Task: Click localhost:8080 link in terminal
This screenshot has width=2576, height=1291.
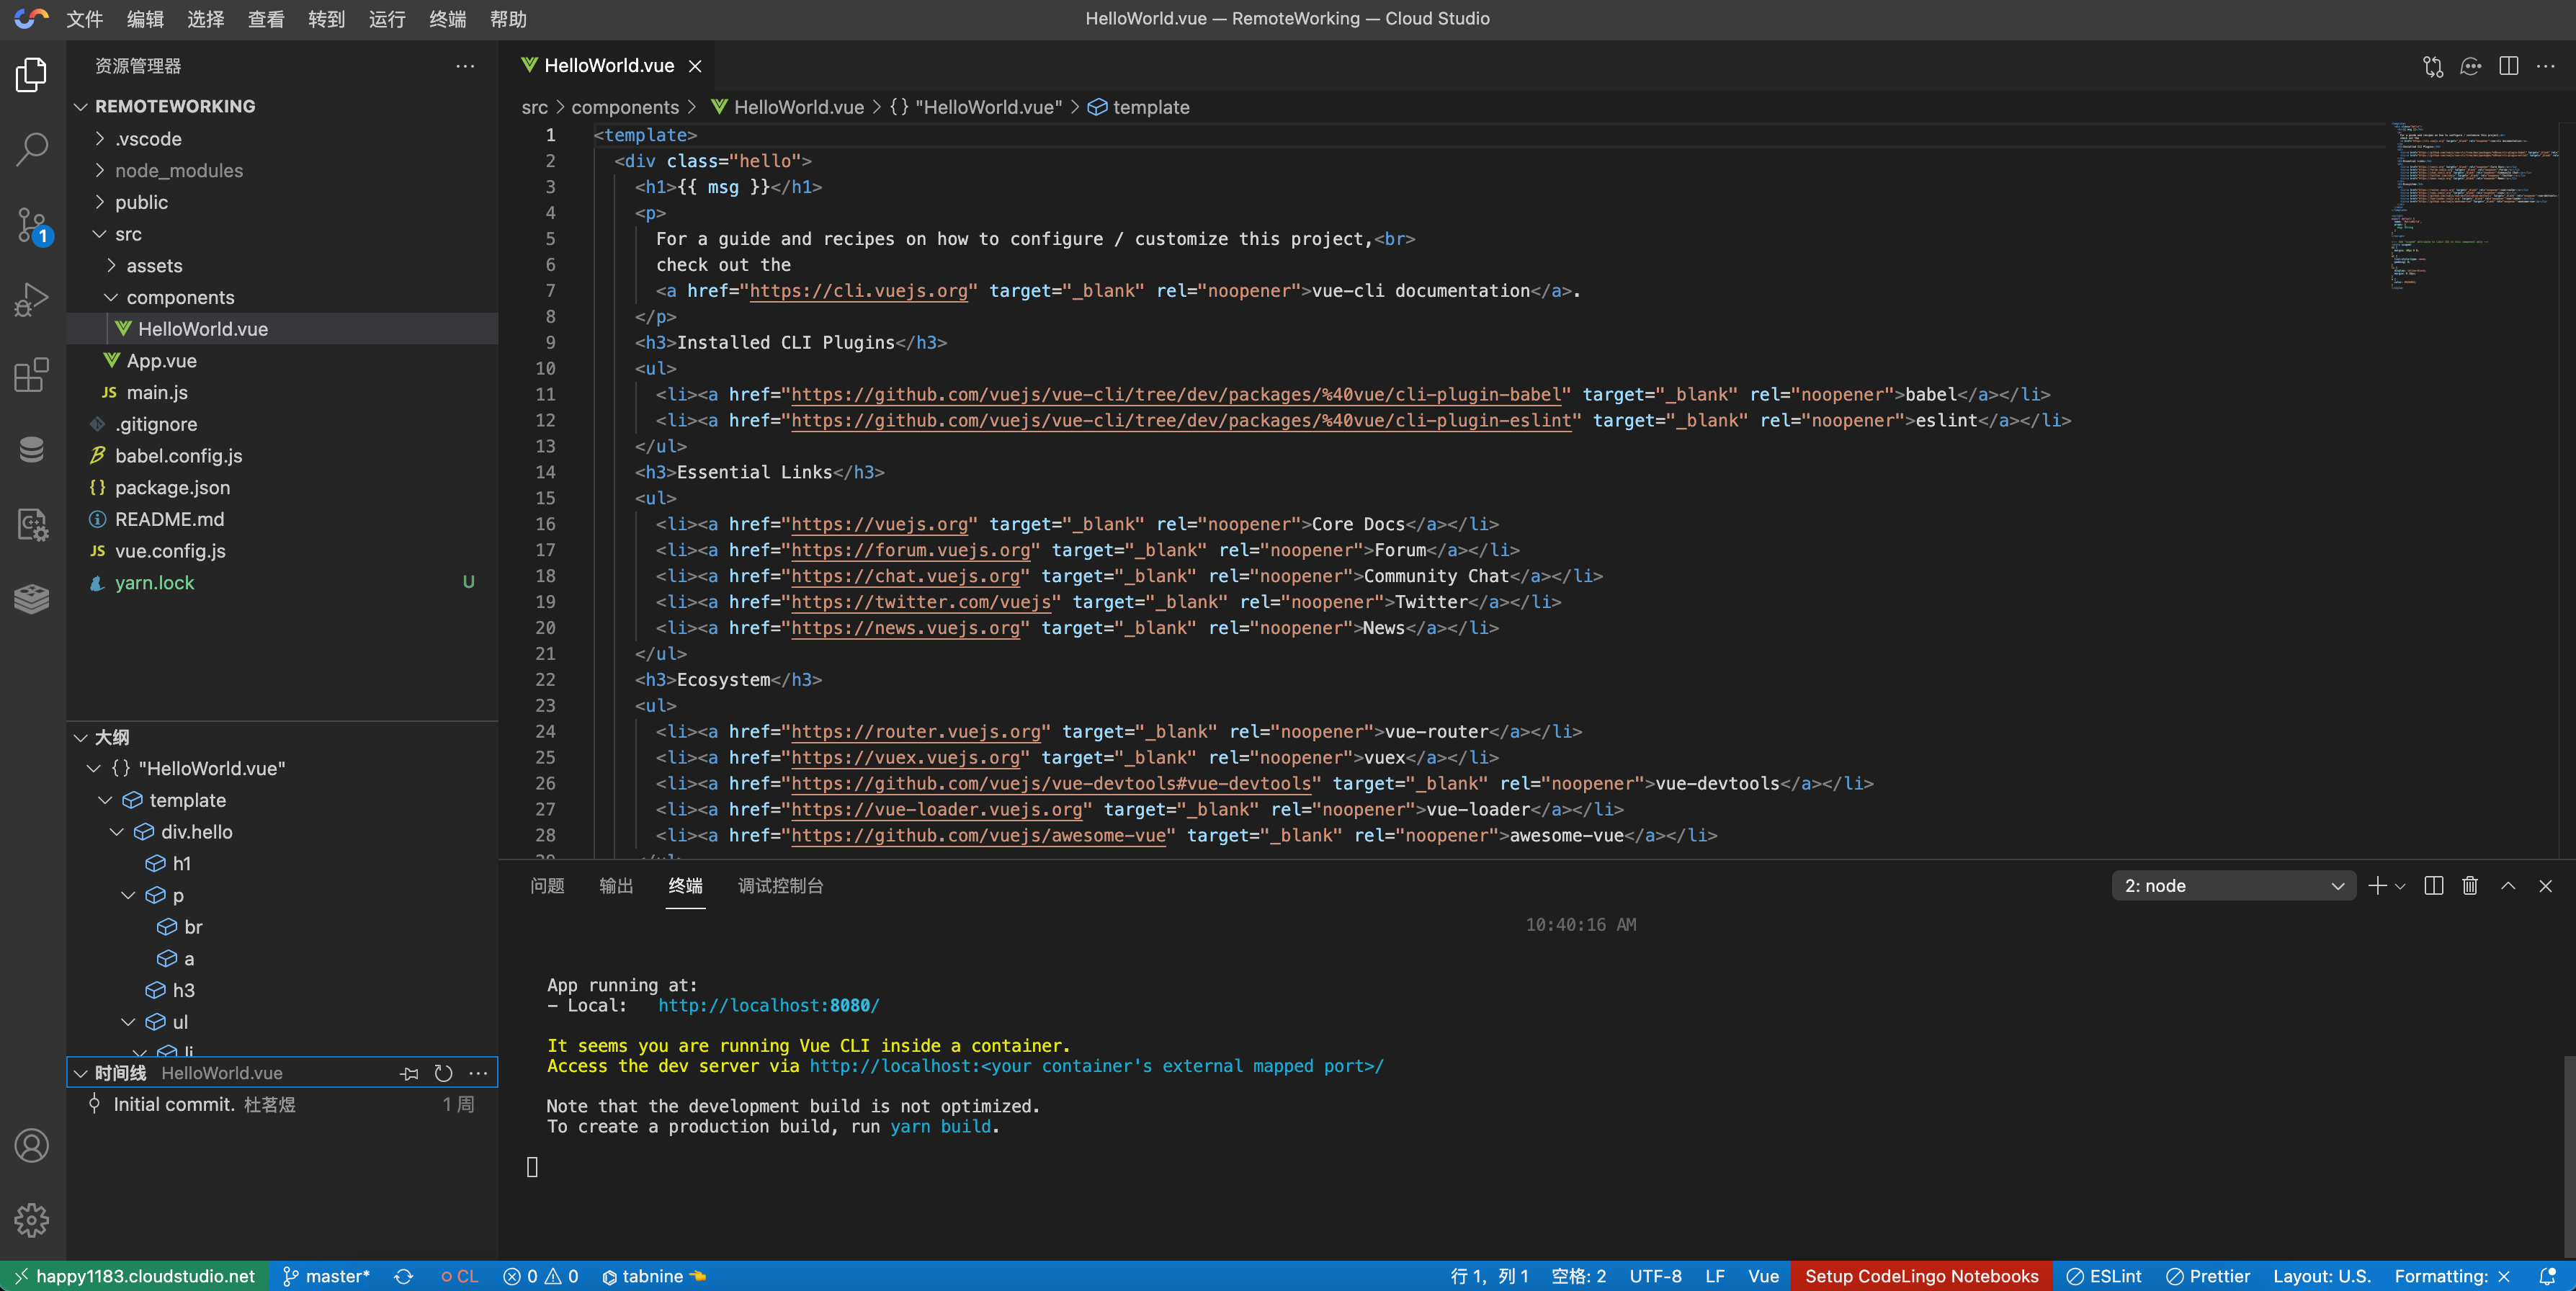Action: coord(769,1004)
